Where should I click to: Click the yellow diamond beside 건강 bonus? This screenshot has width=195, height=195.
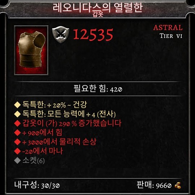pyautogui.click(x=17, y=105)
